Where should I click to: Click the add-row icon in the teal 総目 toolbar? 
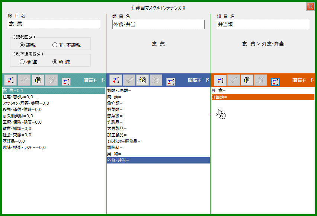(x=10, y=80)
